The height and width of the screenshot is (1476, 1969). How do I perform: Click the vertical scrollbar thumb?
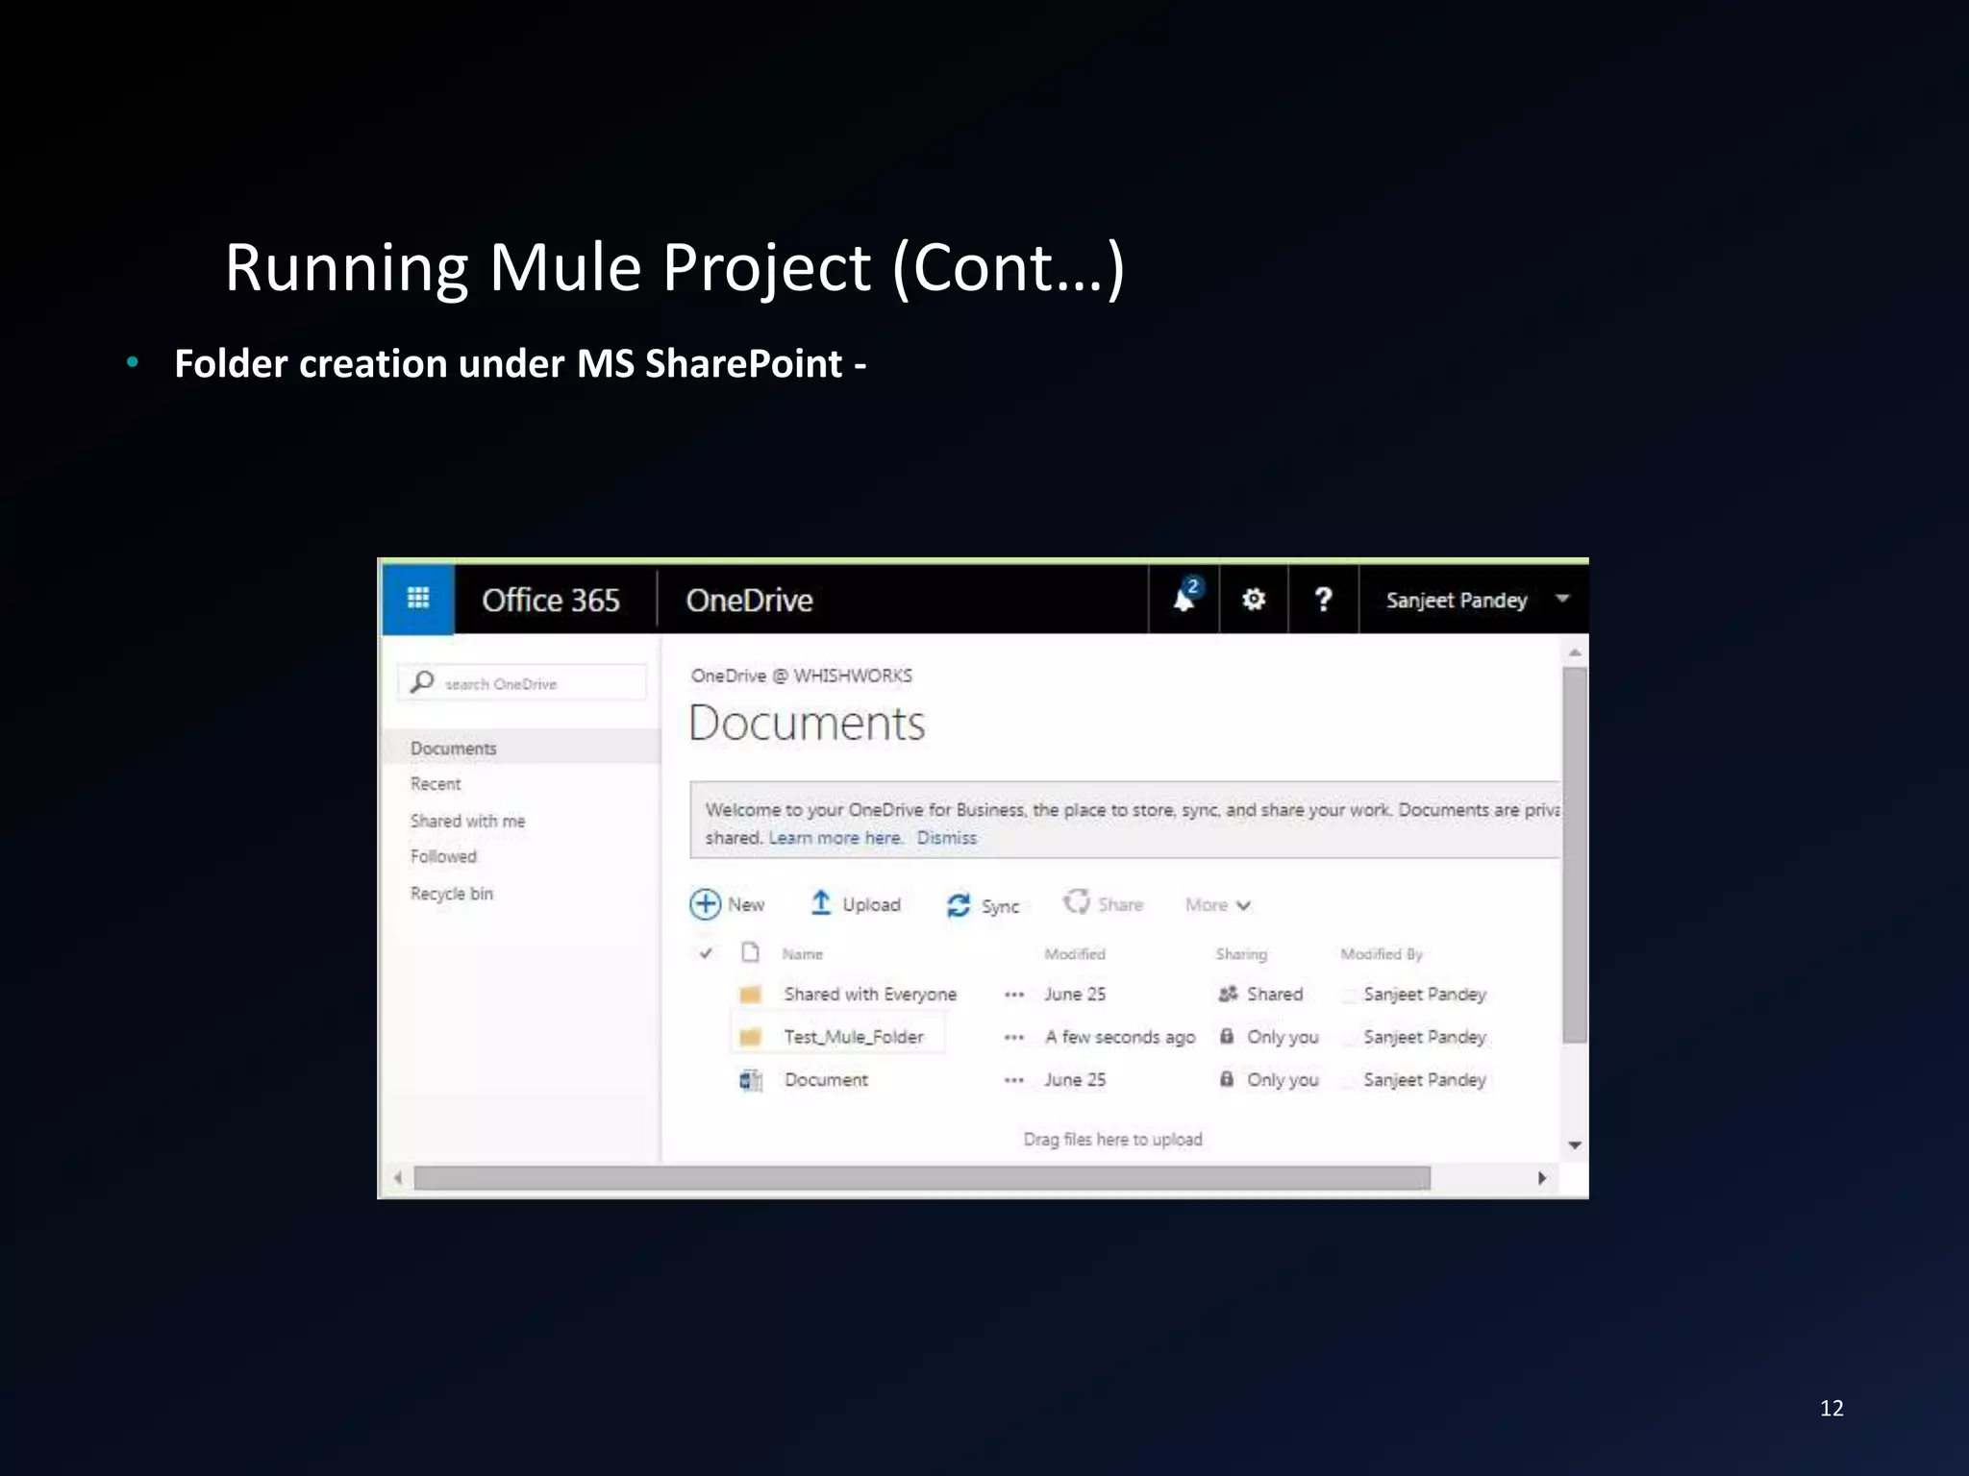(1575, 854)
